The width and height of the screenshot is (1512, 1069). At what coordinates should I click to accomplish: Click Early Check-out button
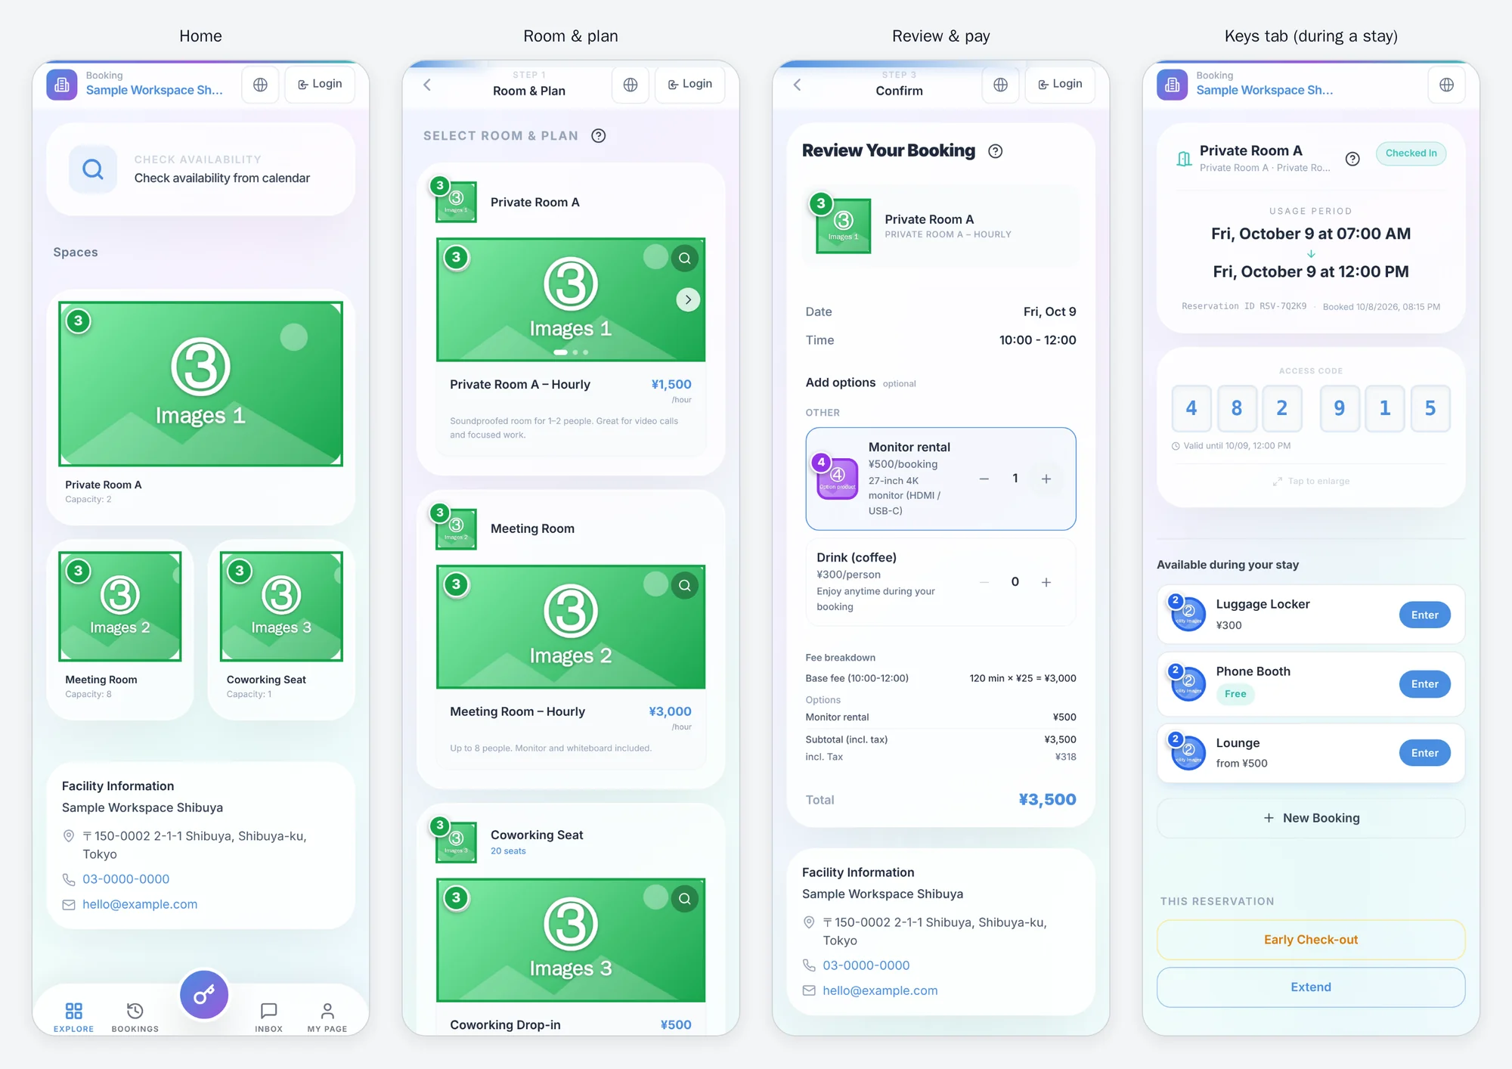pos(1311,940)
